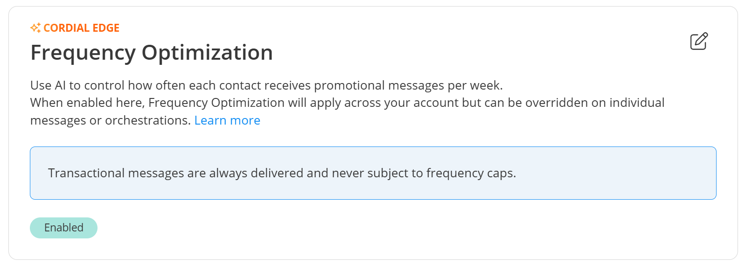Click 'messages or orchestrations' text before the link

tap(111, 120)
